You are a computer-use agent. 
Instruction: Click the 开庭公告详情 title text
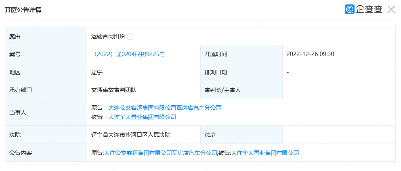pos(23,10)
